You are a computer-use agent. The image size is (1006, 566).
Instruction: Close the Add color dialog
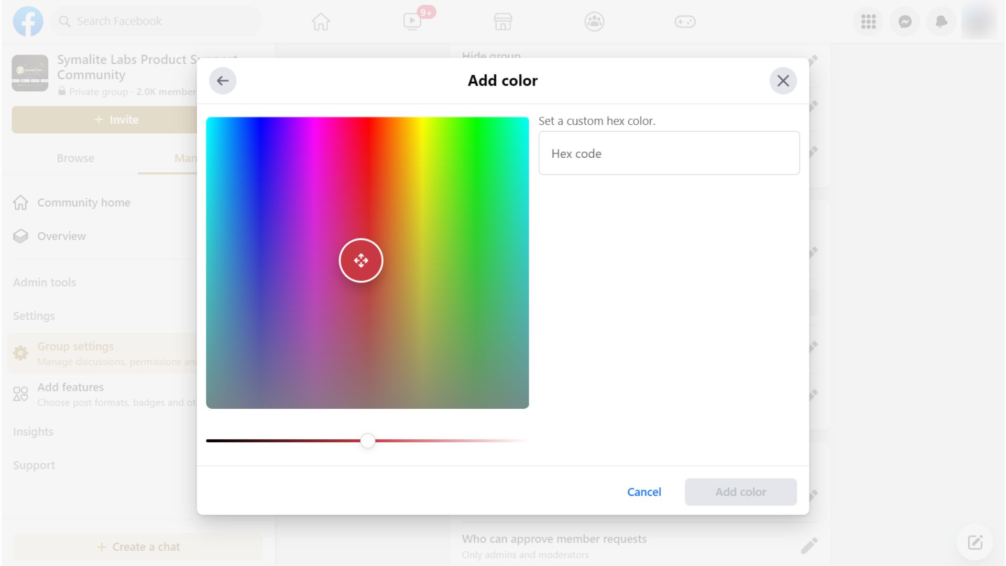pyautogui.click(x=783, y=81)
